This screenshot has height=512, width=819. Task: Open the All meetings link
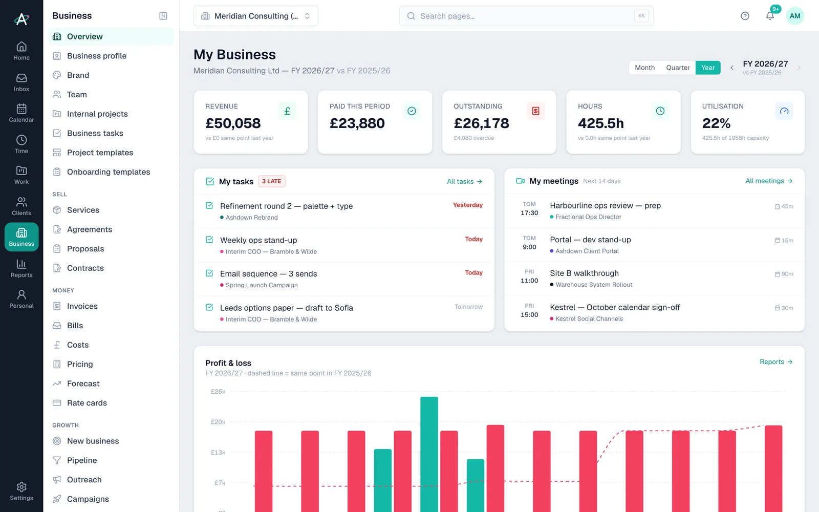click(769, 181)
